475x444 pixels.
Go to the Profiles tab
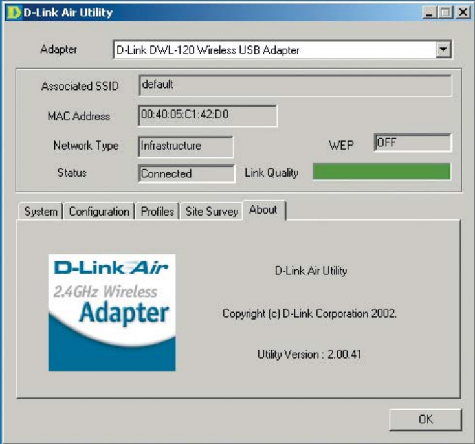click(157, 211)
